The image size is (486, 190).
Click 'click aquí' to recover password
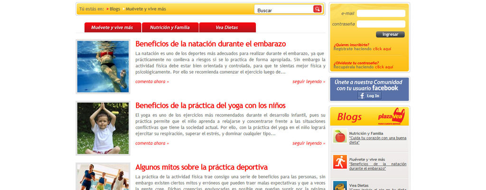[x=384, y=67]
